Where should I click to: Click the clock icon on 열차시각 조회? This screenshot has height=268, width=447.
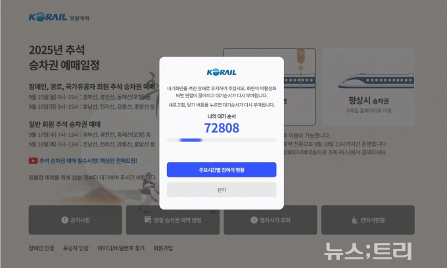[254, 220]
